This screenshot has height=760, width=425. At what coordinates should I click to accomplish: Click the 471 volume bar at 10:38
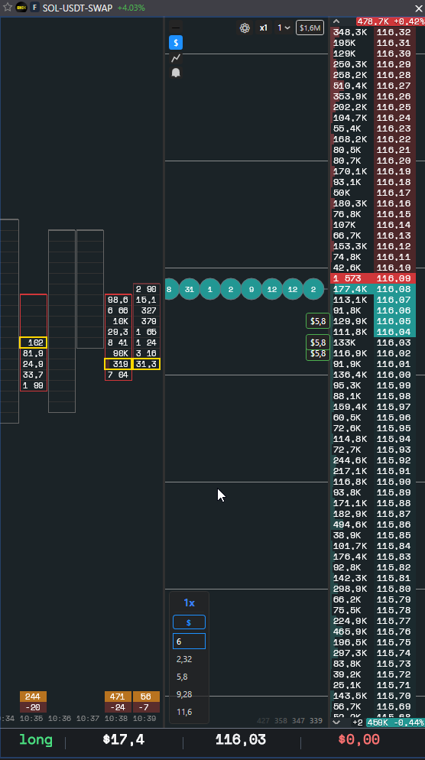118,697
